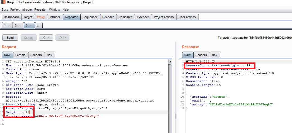Click the Cookie session value in request

coord(68,116)
